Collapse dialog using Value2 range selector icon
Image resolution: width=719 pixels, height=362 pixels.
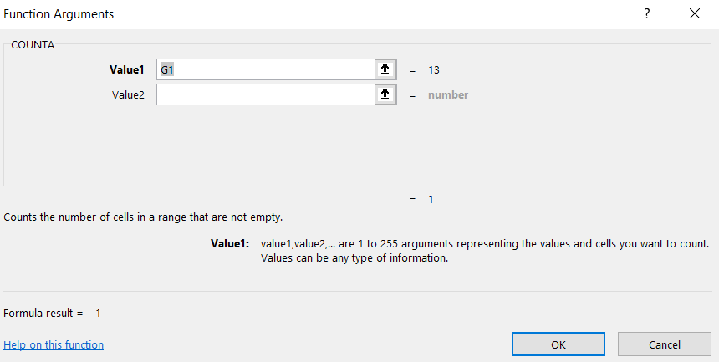point(385,94)
